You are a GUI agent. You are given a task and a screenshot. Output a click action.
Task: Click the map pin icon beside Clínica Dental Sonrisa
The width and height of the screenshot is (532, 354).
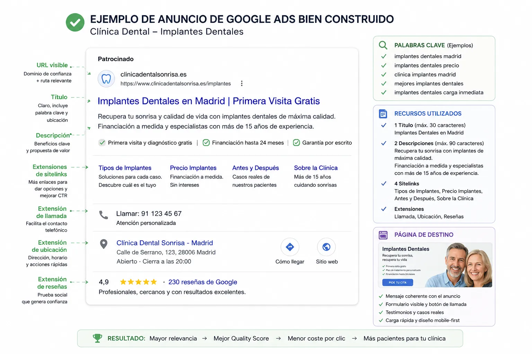click(x=104, y=244)
